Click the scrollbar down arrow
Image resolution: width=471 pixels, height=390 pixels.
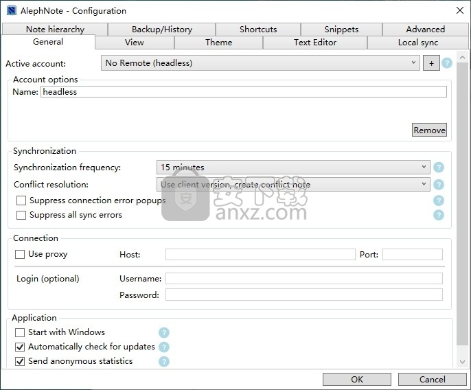(462, 362)
